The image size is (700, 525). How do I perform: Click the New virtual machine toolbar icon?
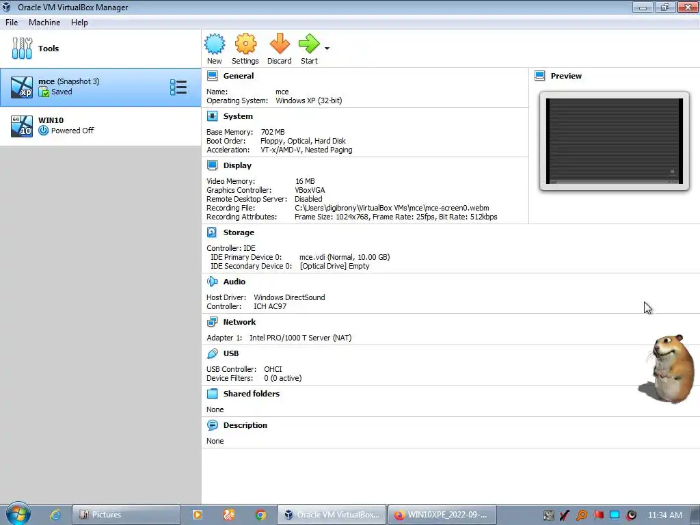tap(215, 44)
